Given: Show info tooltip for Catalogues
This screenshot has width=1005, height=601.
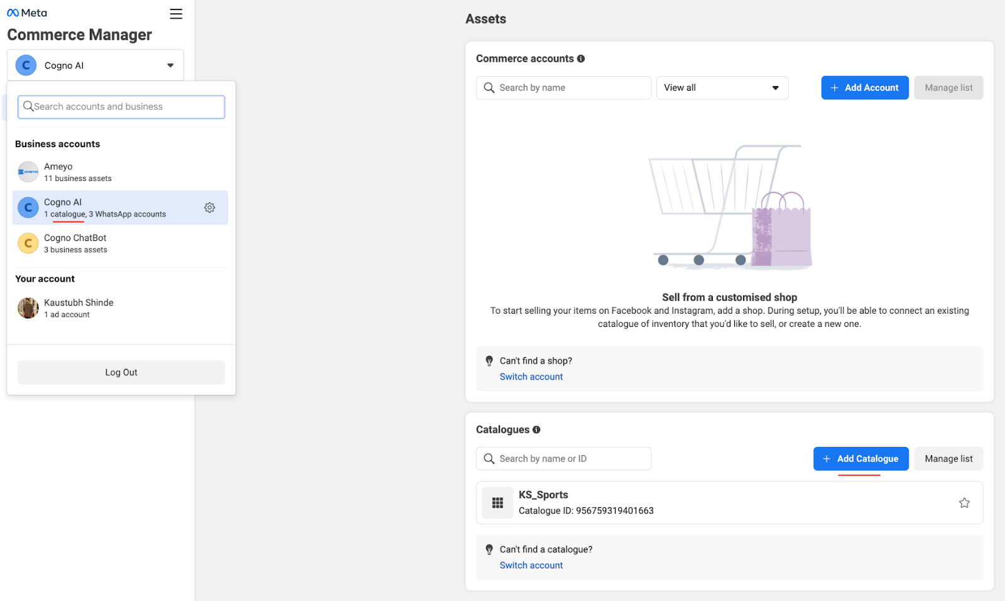Looking at the screenshot, I should (x=536, y=430).
